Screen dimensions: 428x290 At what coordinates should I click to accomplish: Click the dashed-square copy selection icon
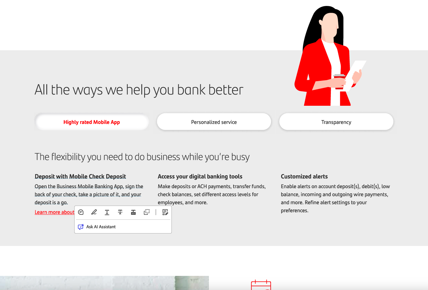[147, 212]
